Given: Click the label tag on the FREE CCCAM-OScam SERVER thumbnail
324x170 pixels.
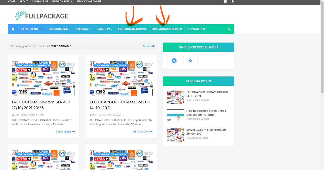Looking at the screenshot, I should pos(34,65).
